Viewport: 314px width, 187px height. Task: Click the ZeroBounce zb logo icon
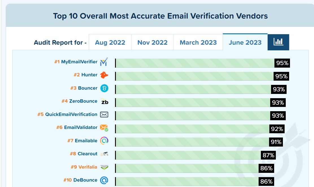point(104,102)
